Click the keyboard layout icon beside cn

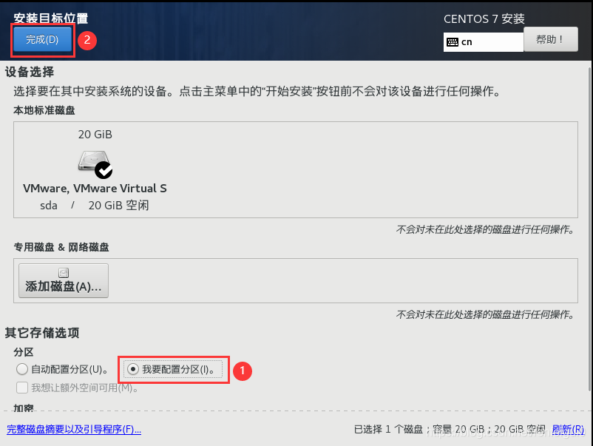click(x=453, y=42)
